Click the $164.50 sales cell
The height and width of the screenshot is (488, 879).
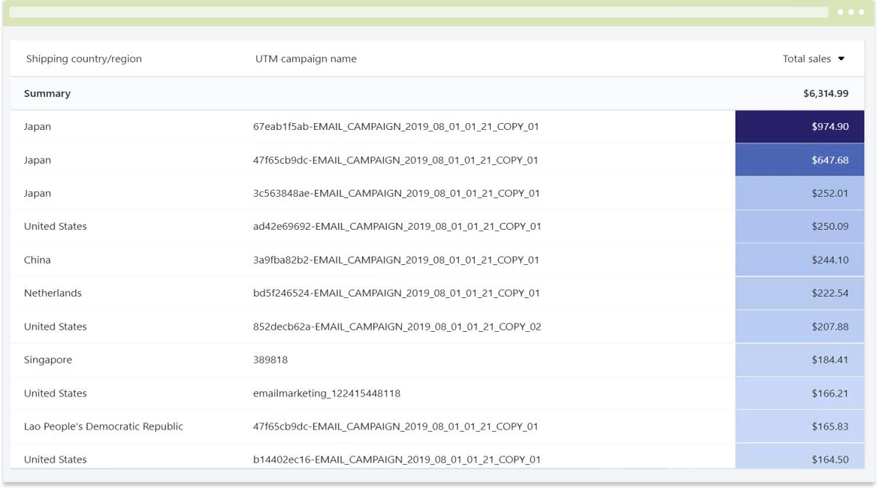[x=799, y=456]
